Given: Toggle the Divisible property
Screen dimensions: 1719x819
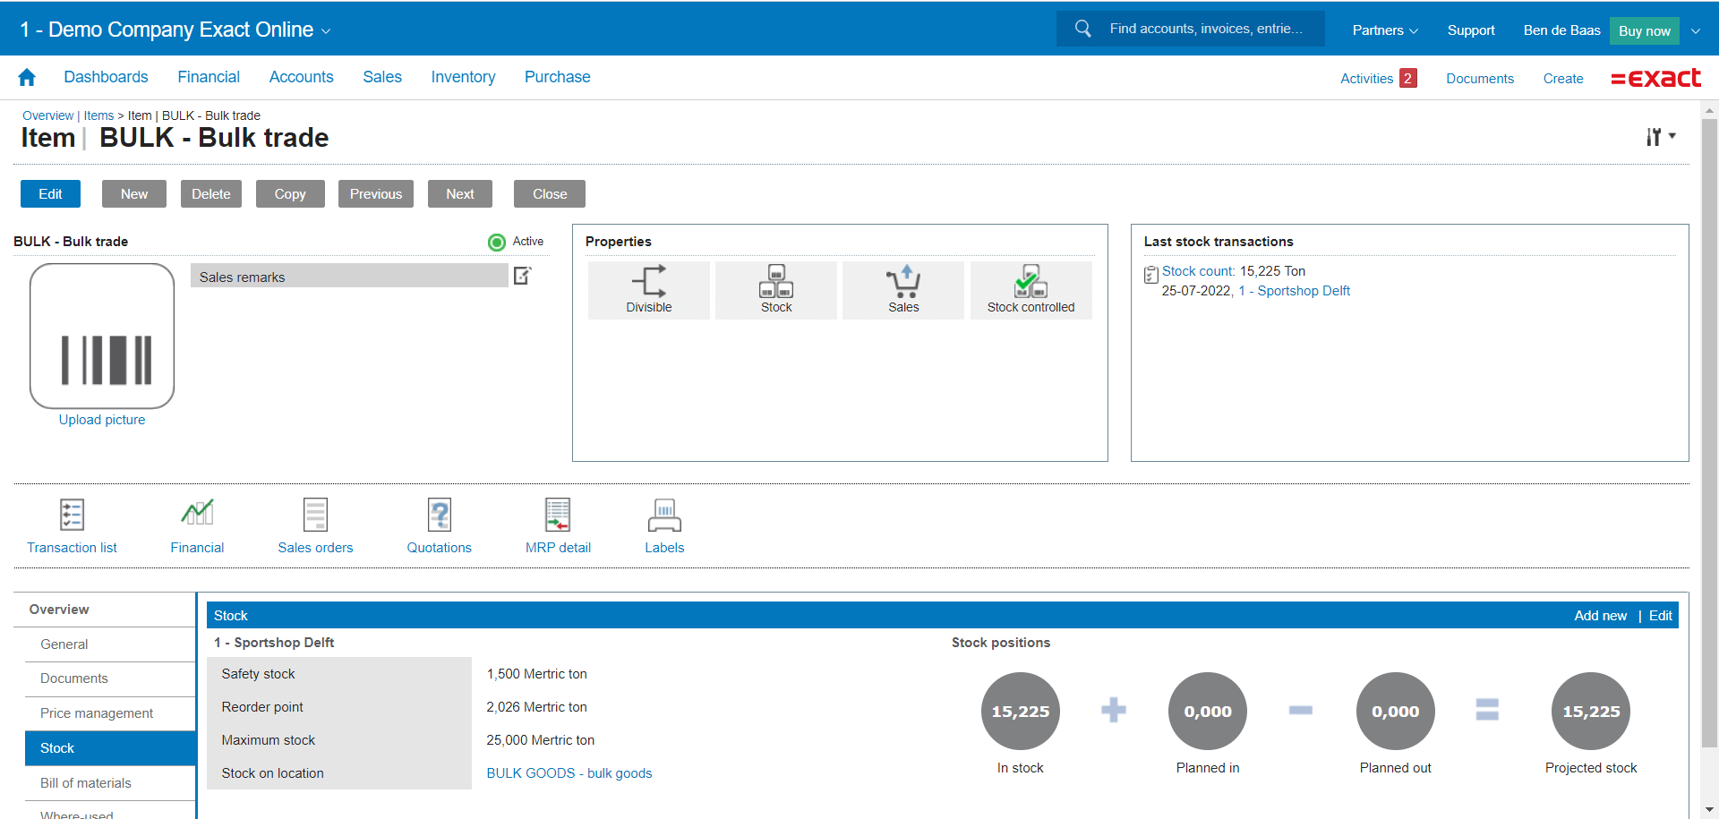Looking at the screenshot, I should (x=649, y=290).
